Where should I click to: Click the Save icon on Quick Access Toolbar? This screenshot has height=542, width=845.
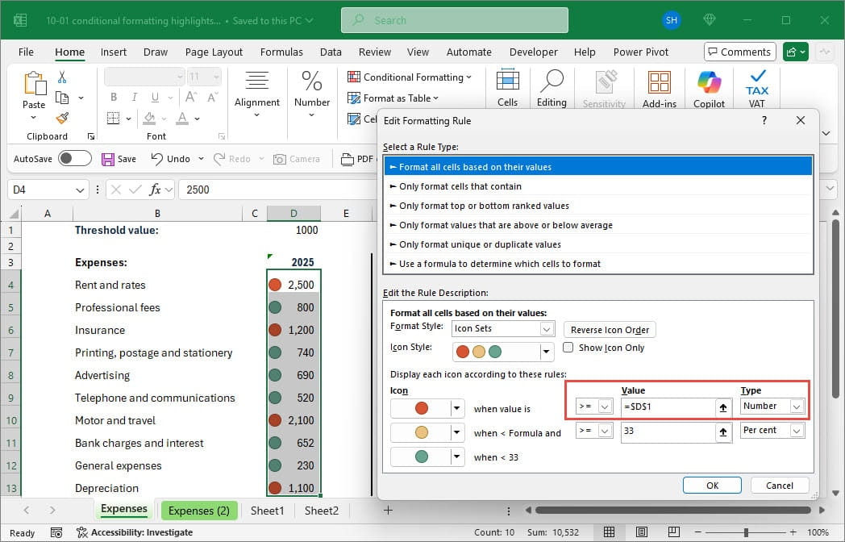tap(119, 159)
